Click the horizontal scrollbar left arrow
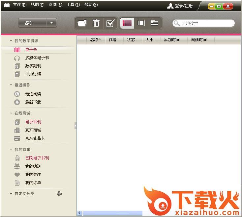 click(79, 213)
